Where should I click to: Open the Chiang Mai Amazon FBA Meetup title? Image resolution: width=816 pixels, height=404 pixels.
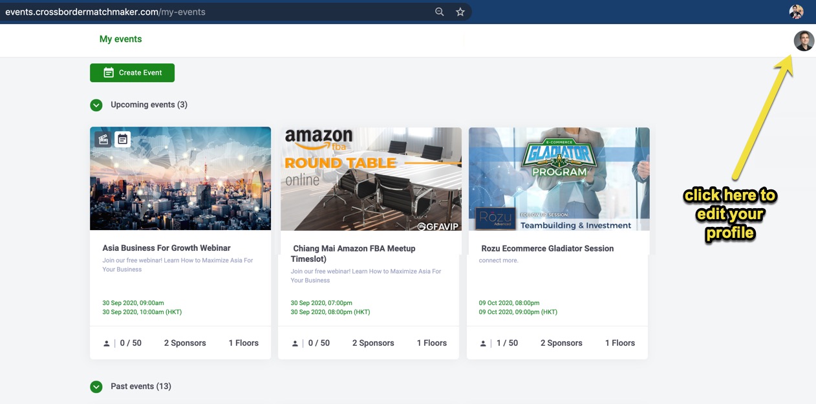click(x=353, y=253)
